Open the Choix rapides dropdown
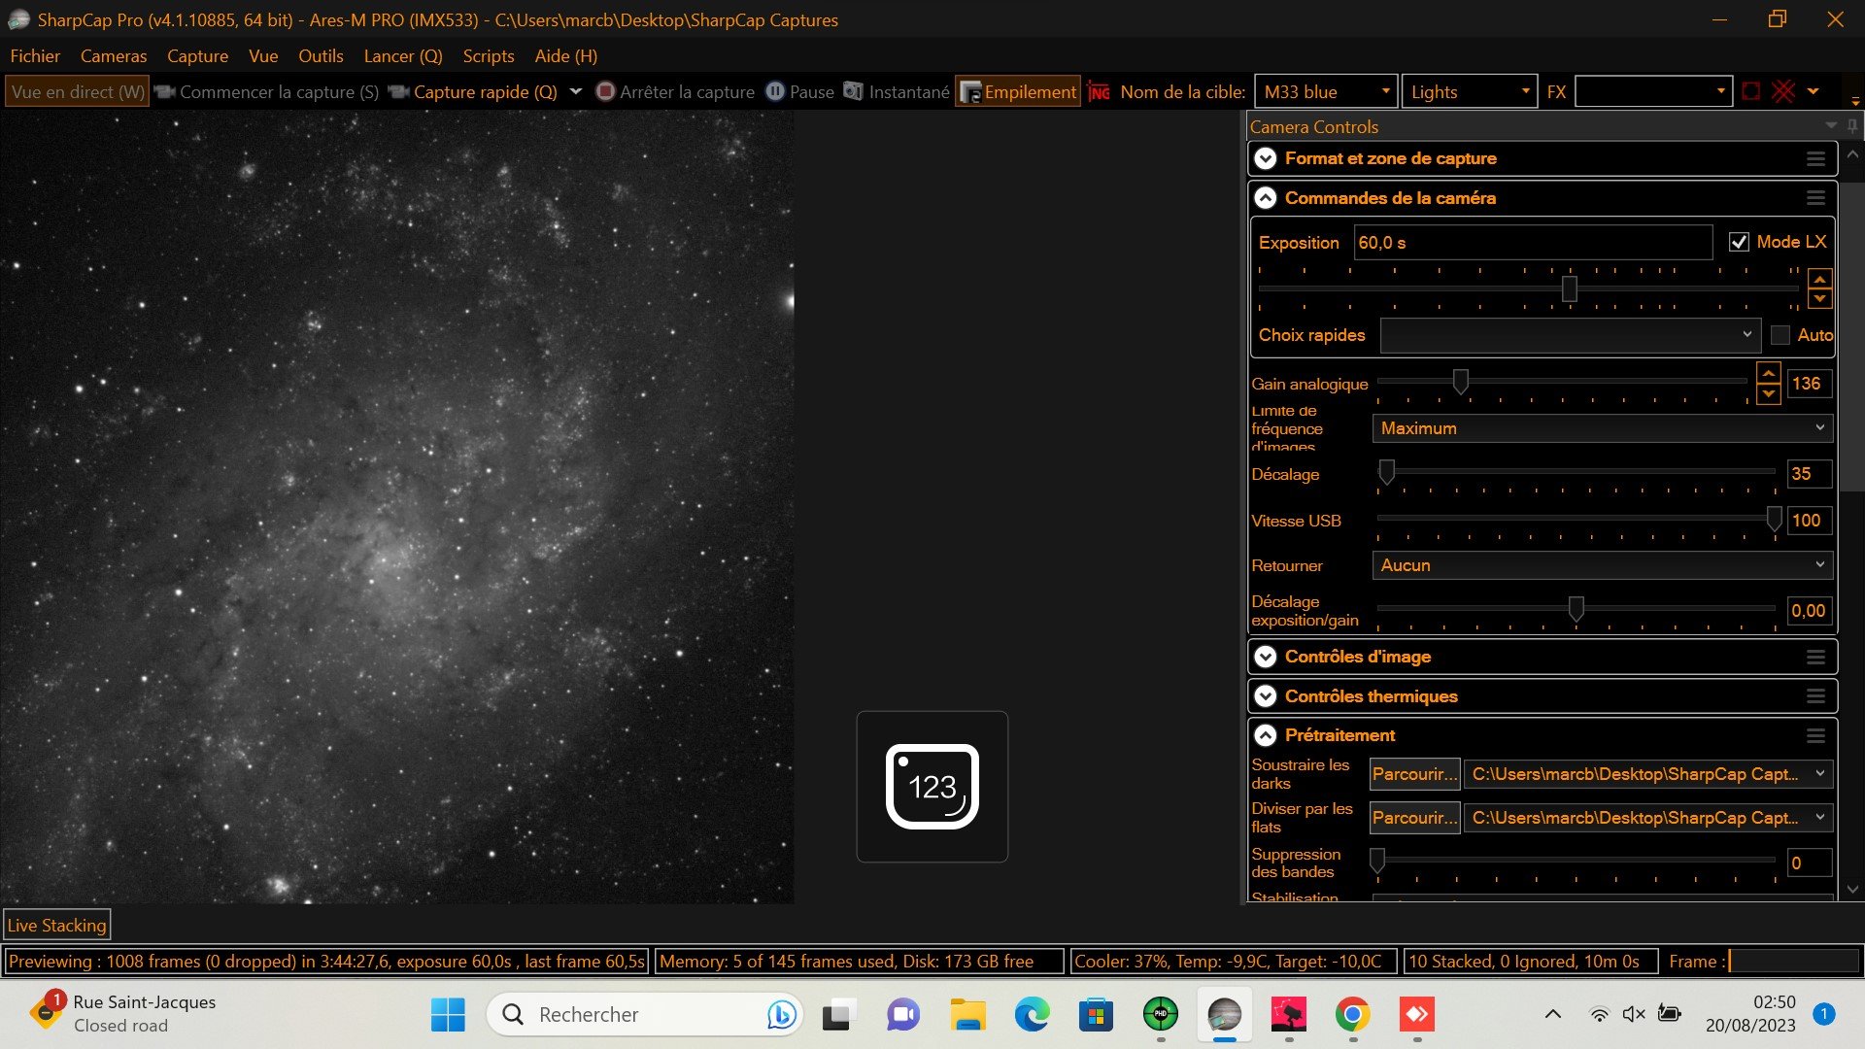1865x1049 pixels. pyautogui.click(x=1570, y=335)
